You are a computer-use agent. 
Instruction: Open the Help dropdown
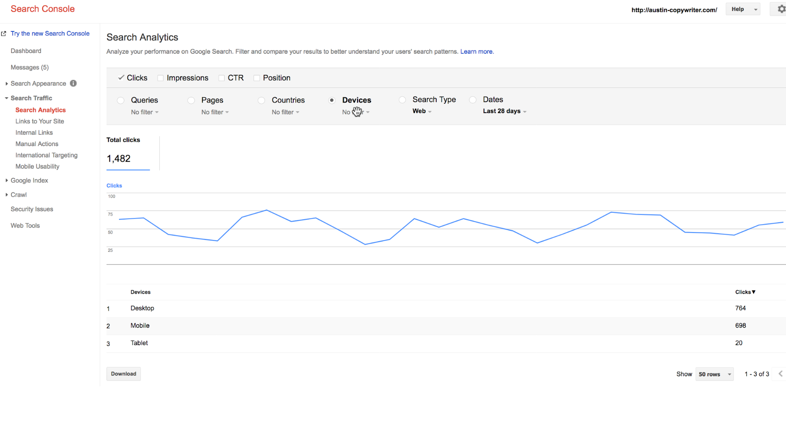[x=742, y=9]
